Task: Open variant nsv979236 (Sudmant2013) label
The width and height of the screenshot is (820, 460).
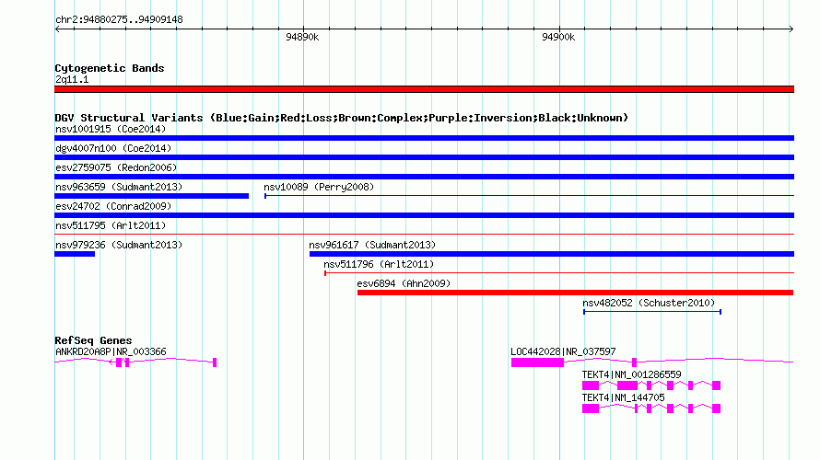Action: [x=119, y=245]
